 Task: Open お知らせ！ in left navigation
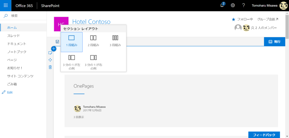23,68
